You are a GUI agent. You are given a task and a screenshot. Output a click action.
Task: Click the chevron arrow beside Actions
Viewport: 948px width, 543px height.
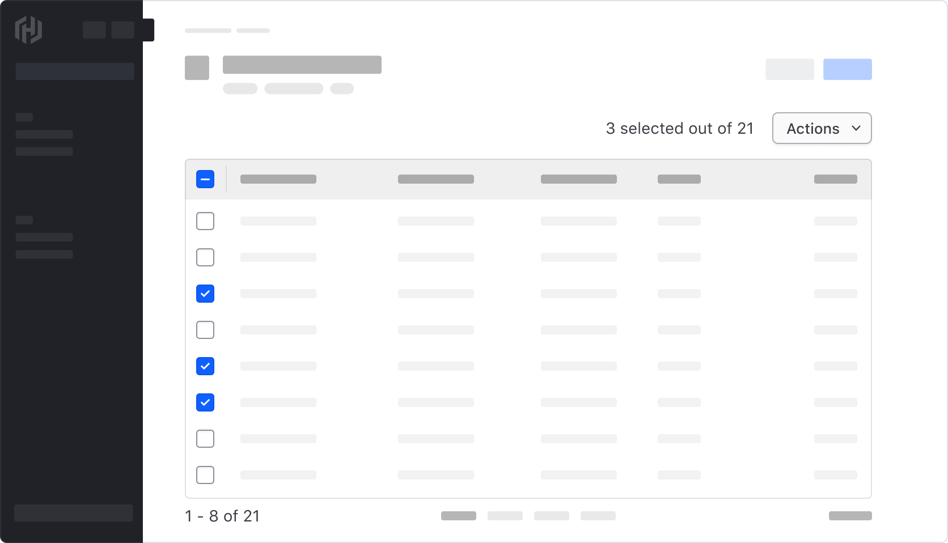pos(856,129)
